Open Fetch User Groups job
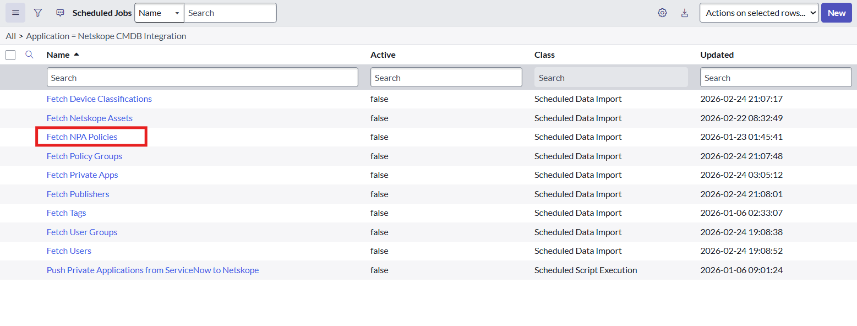The height and width of the screenshot is (326, 857). (x=82, y=232)
